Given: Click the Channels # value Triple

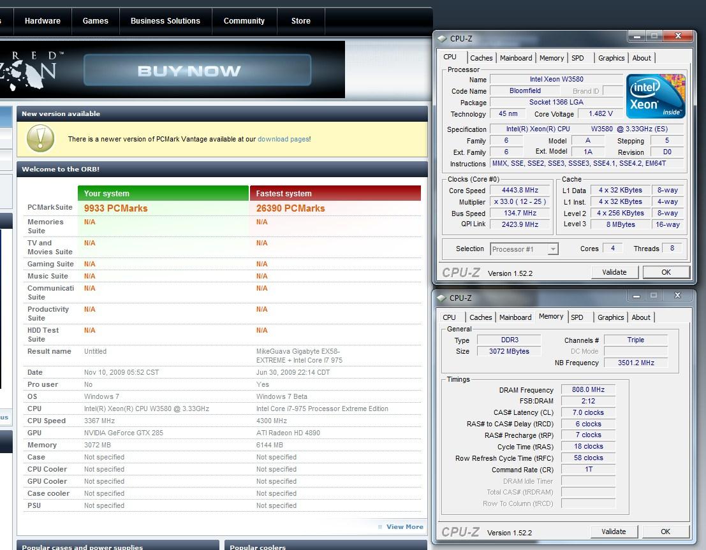Looking at the screenshot, I should (636, 340).
